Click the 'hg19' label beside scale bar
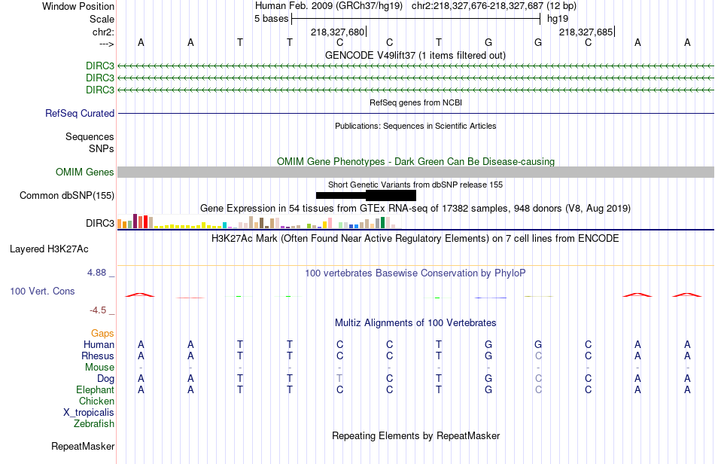 pos(558,19)
